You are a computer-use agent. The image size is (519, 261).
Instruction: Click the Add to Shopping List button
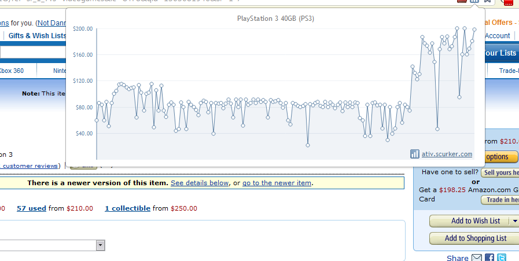[474, 238]
